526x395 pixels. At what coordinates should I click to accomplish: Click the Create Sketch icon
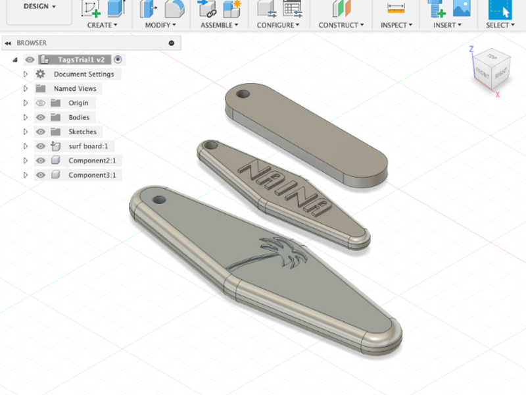tap(91, 9)
